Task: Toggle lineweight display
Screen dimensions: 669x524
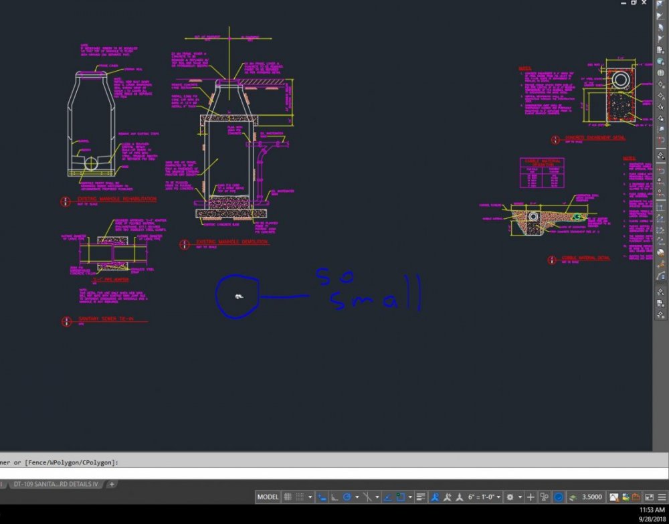Action: click(x=420, y=497)
